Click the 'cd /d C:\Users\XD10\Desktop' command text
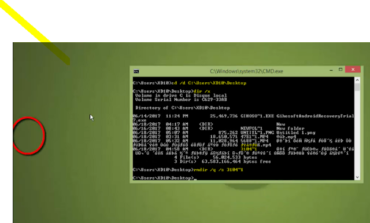Screen dimensions: 370x223 pos(209,83)
